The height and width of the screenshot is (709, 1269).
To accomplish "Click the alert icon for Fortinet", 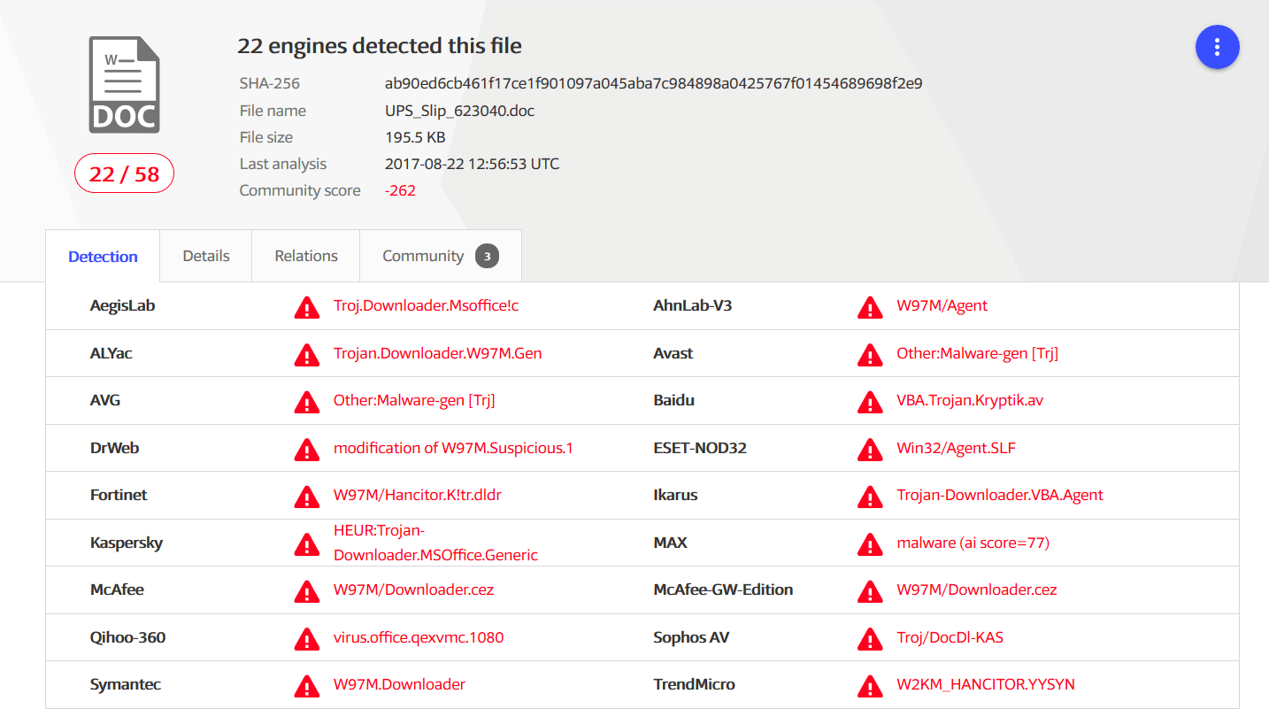I will (x=306, y=497).
